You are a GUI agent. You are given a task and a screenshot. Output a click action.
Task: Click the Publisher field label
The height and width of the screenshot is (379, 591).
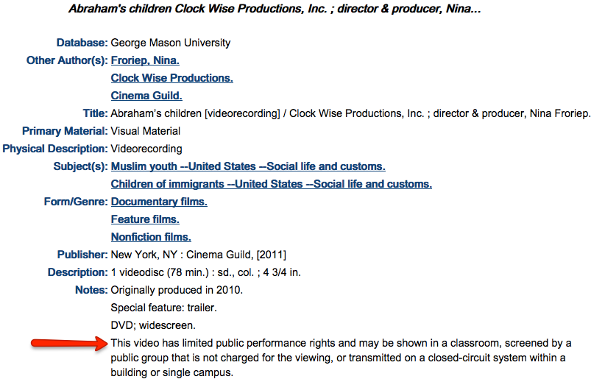pos(82,255)
